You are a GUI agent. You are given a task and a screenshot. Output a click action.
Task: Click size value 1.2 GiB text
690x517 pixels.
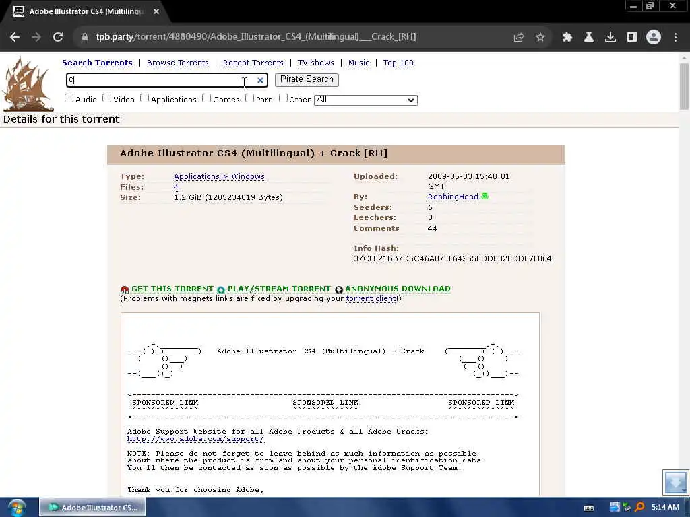pyautogui.click(x=228, y=197)
